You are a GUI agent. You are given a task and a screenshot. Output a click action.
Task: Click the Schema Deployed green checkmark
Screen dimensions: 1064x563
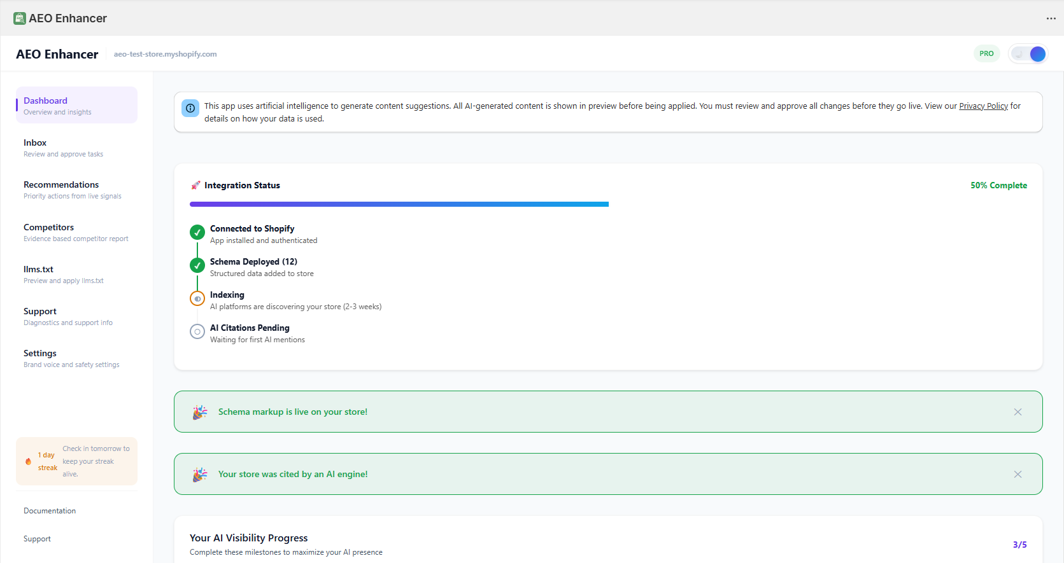(x=197, y=265)
